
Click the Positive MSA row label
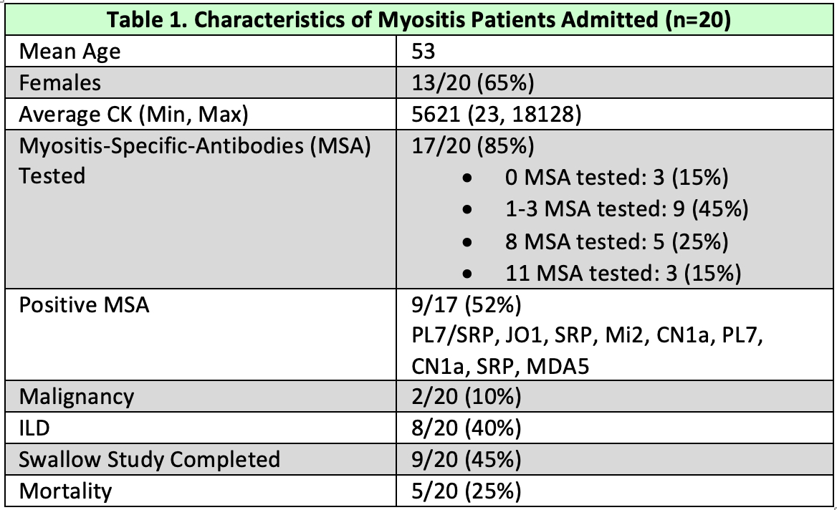84,304
